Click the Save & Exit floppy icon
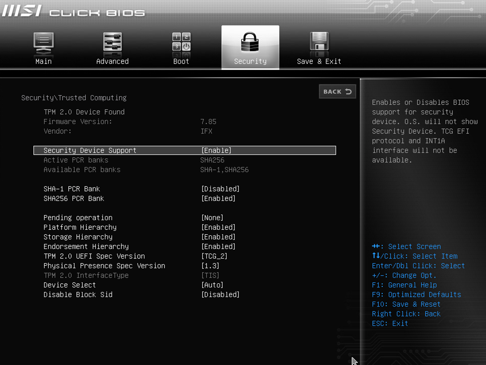Image resolution: width=486 pixels, height=365 pixels. [319, 42]
